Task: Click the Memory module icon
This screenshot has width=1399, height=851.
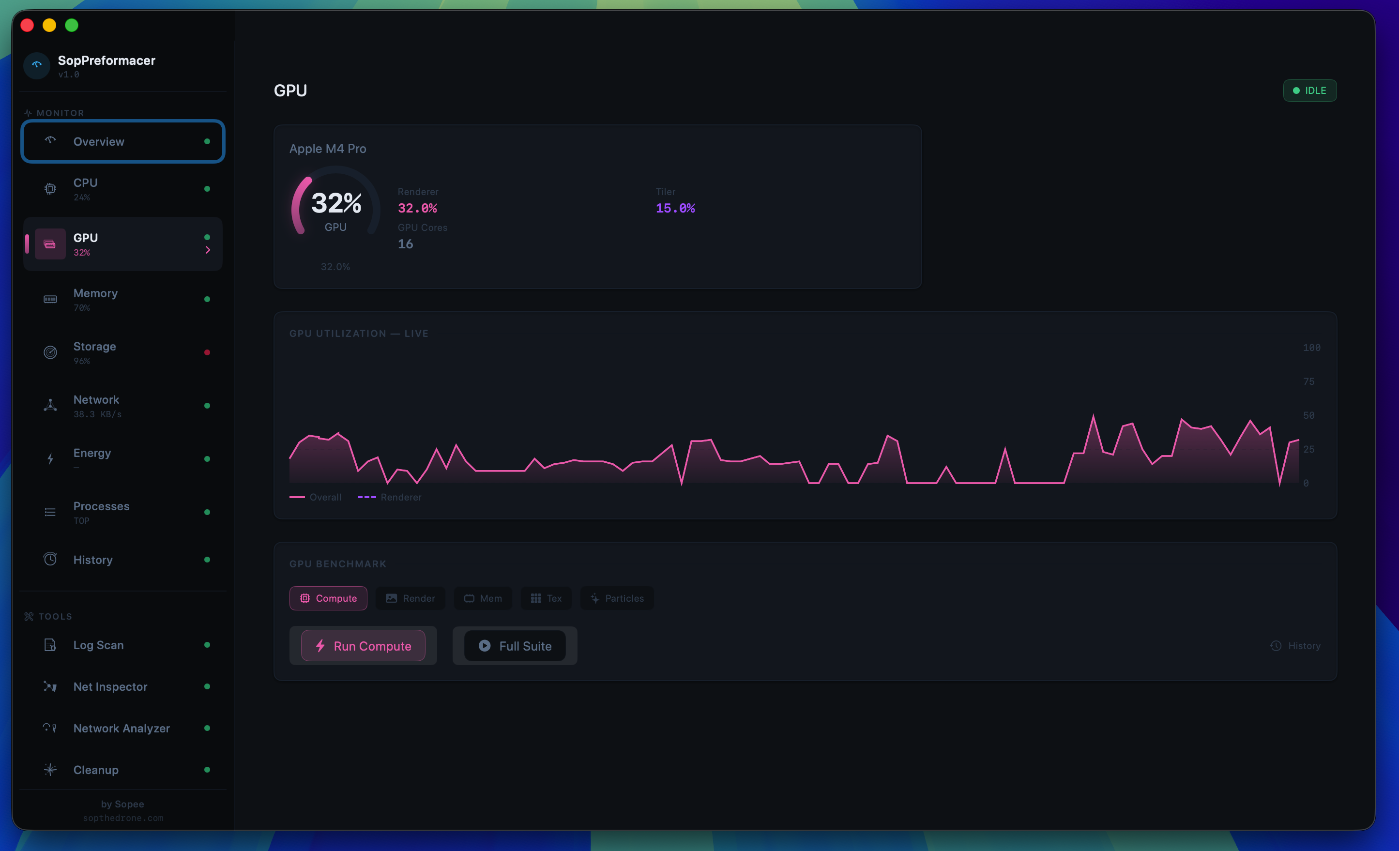Action: tap(50, 299)
